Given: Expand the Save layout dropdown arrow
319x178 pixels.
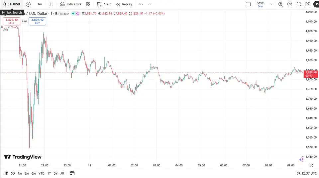Looking at the screenshot, I should tap(271, 4).
